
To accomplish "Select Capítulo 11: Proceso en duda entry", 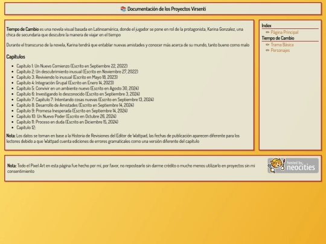I will pos(68,122).
